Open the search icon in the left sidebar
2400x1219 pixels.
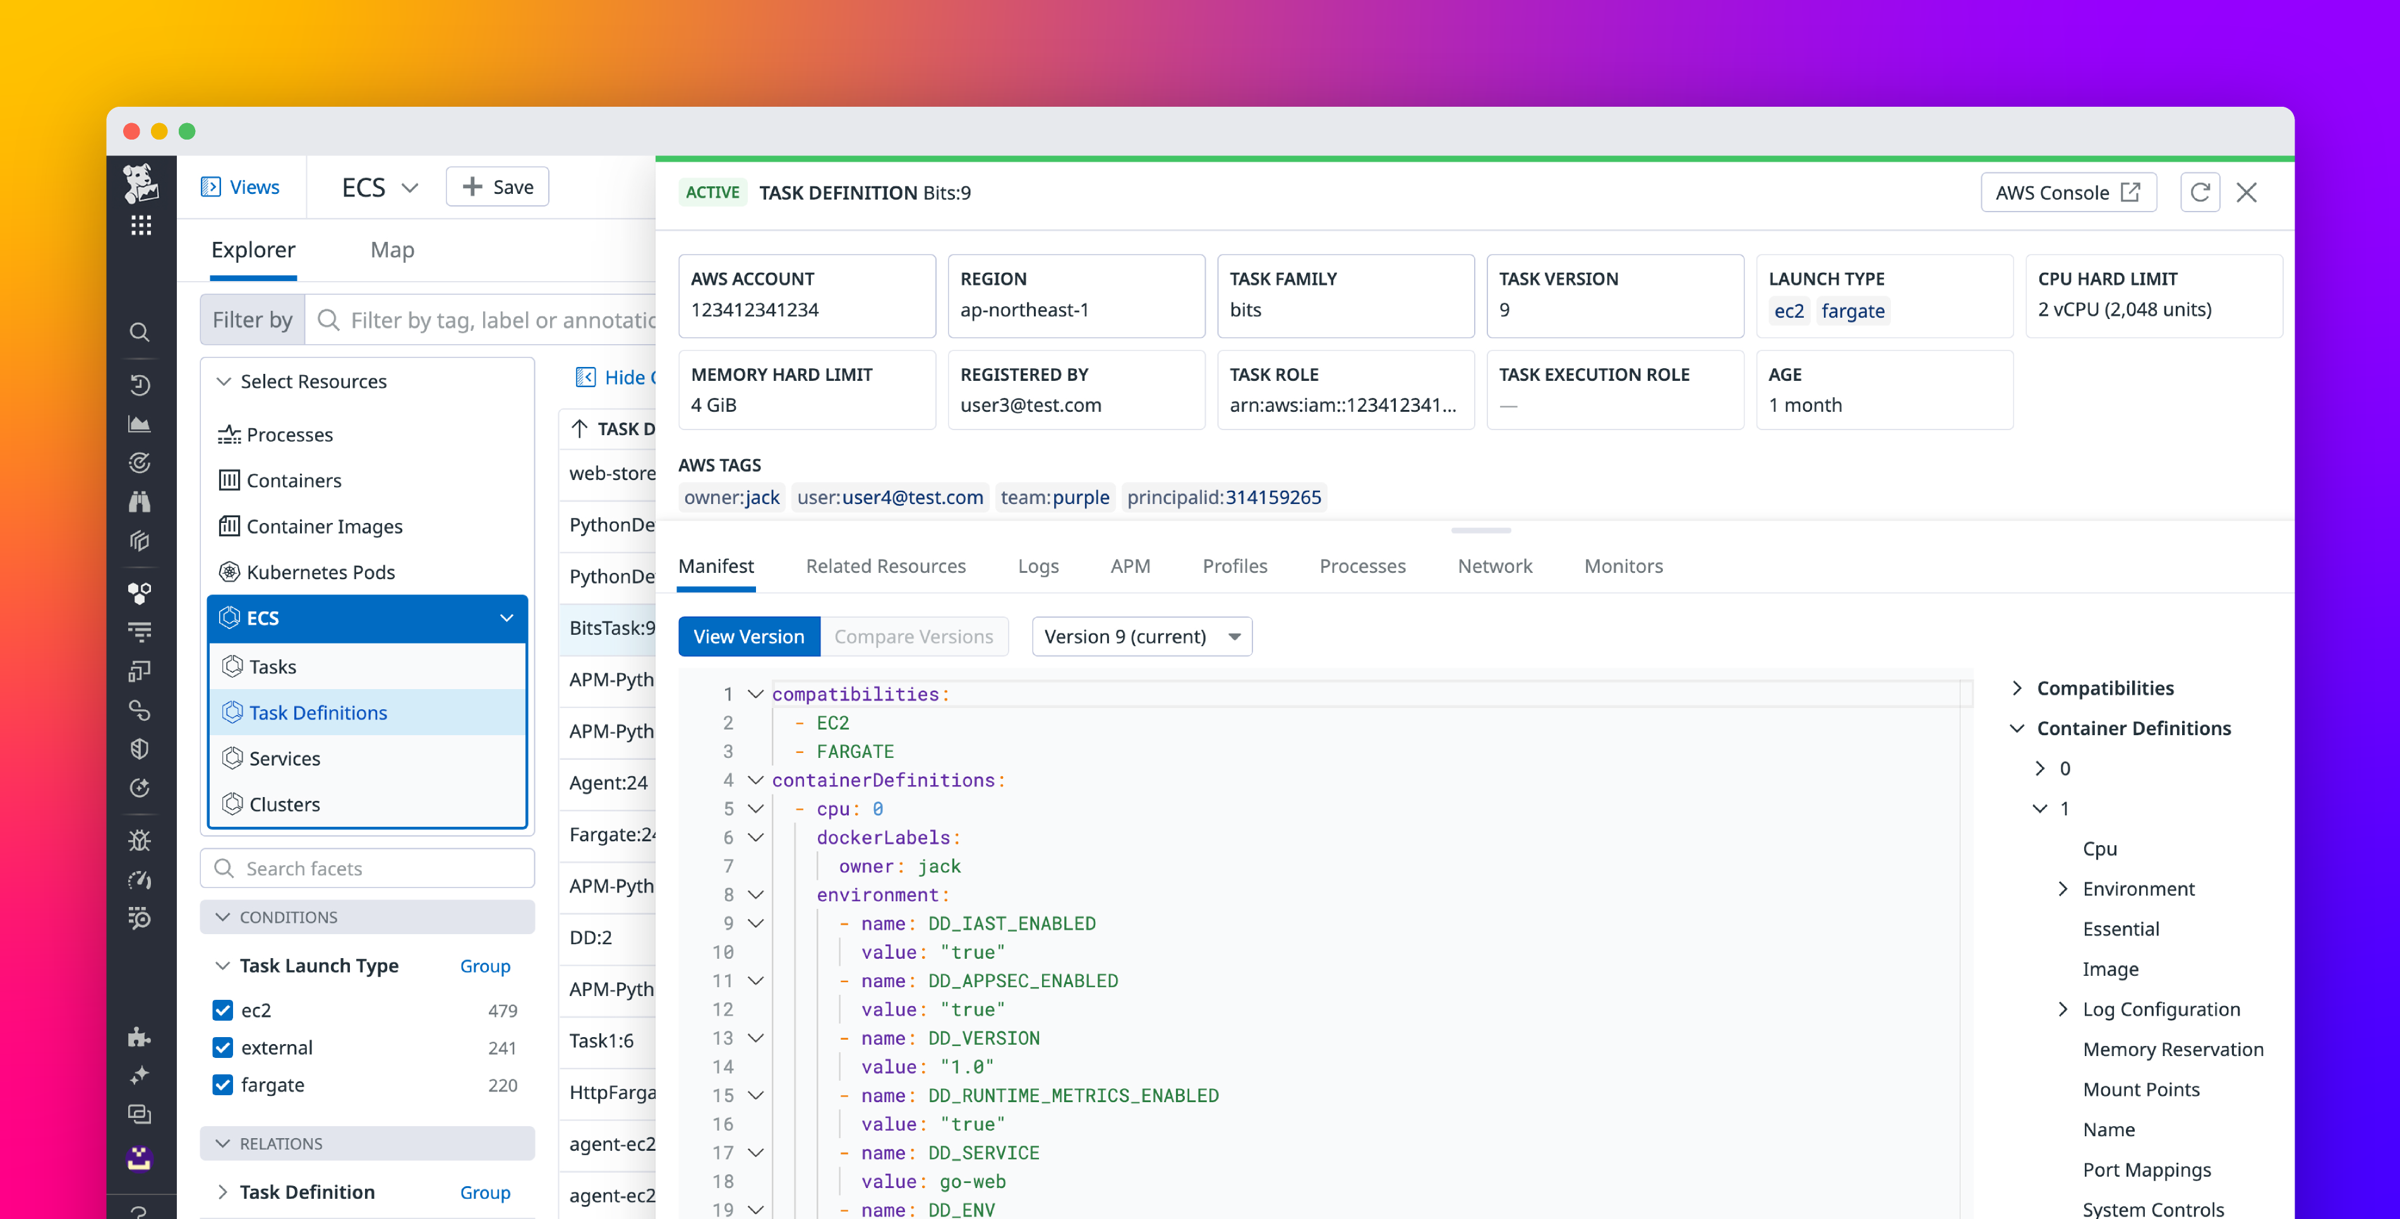point(140,331)
